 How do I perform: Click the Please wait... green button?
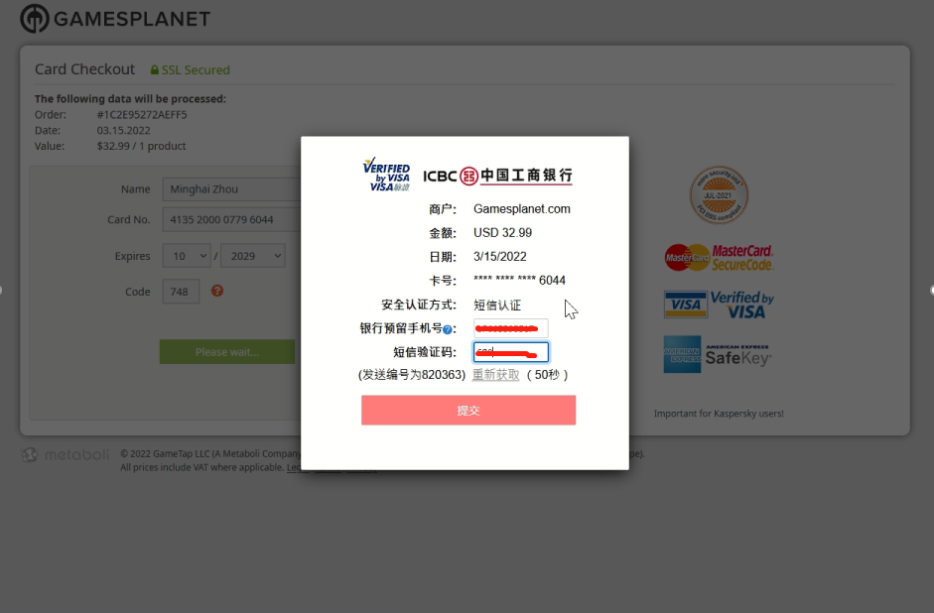point(227,352)
